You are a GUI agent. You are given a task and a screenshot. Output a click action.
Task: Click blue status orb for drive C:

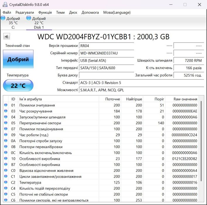3,18
